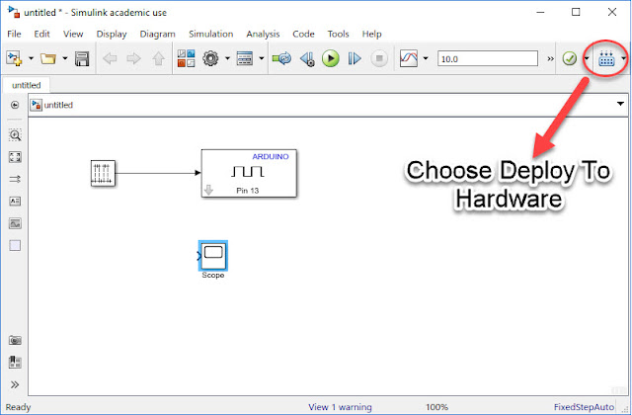Screen dimensions: 632x415
Task: Click the New Model toolbar icon
Action: click(14, 59)
